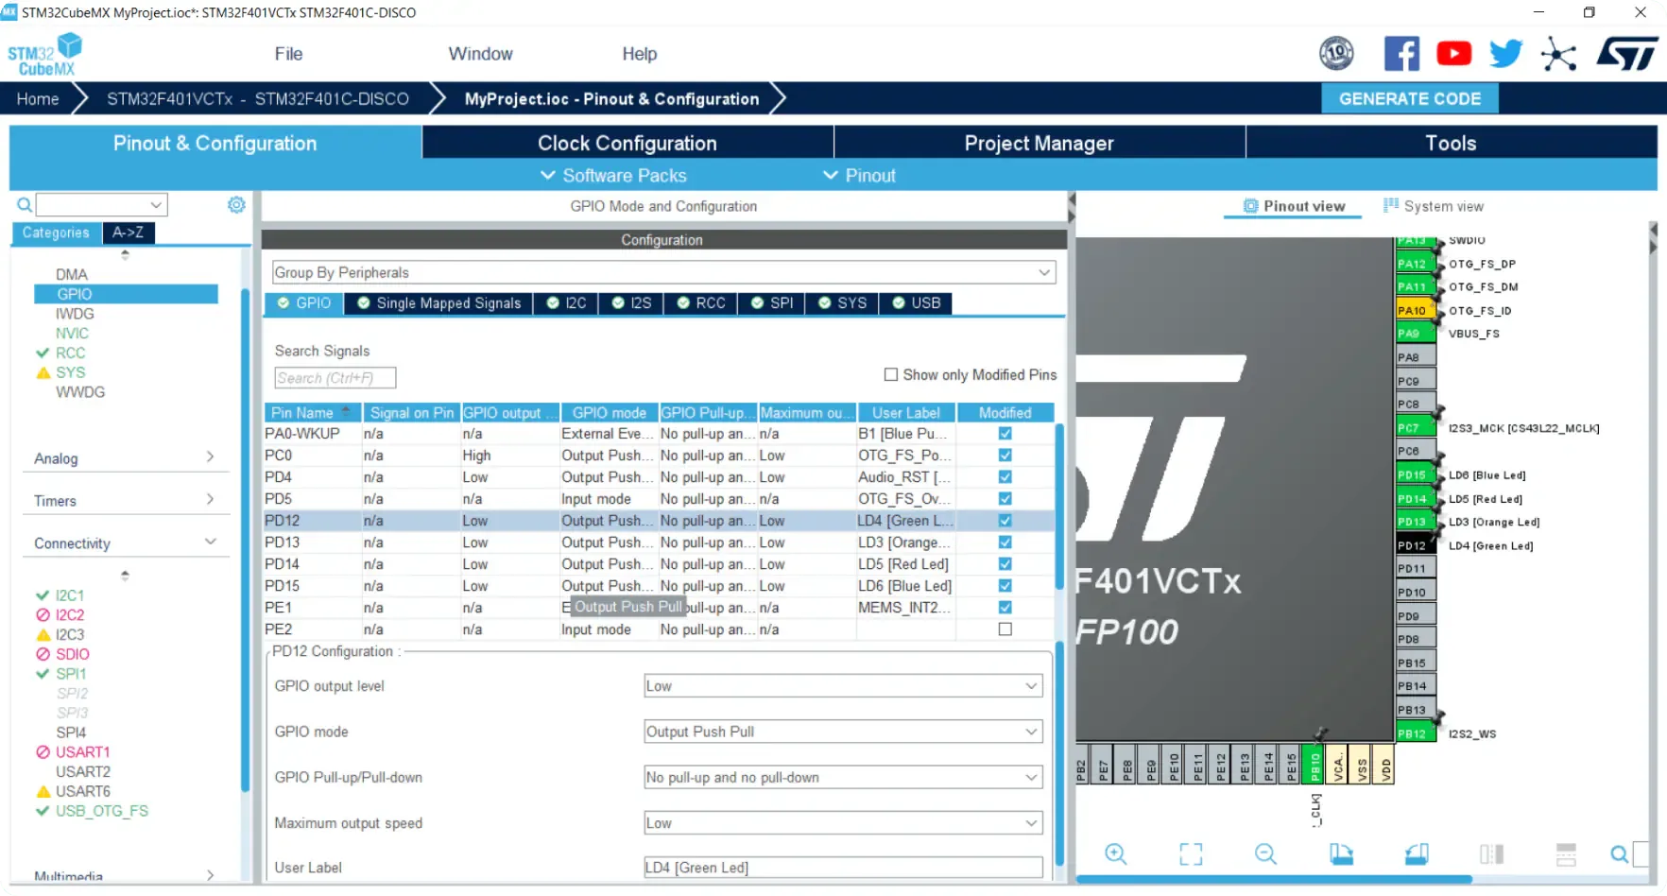Open the GPIO Pull-up/Pull-down dropdown

pos(843,777)
